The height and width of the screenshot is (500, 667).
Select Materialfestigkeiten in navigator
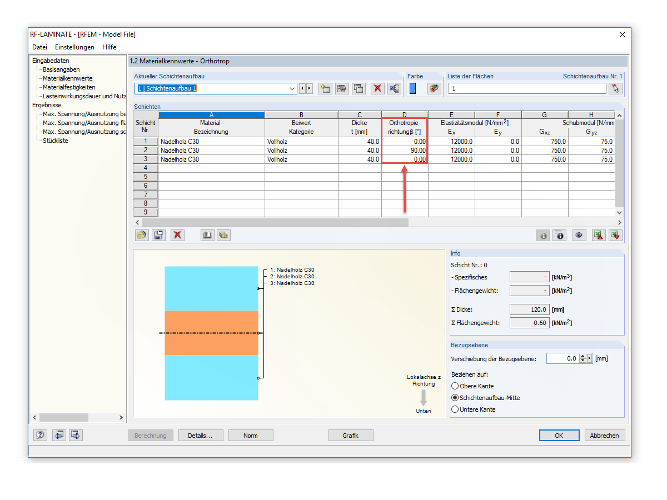coord(69,87)
